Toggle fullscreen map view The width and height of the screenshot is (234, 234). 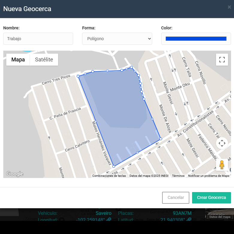pos(222,59)
